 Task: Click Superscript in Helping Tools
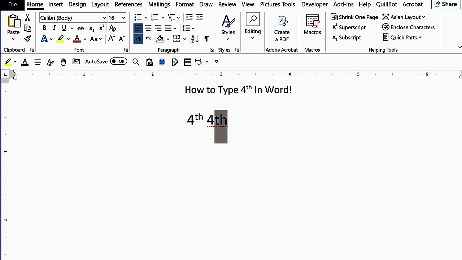[x=349, y=27]
